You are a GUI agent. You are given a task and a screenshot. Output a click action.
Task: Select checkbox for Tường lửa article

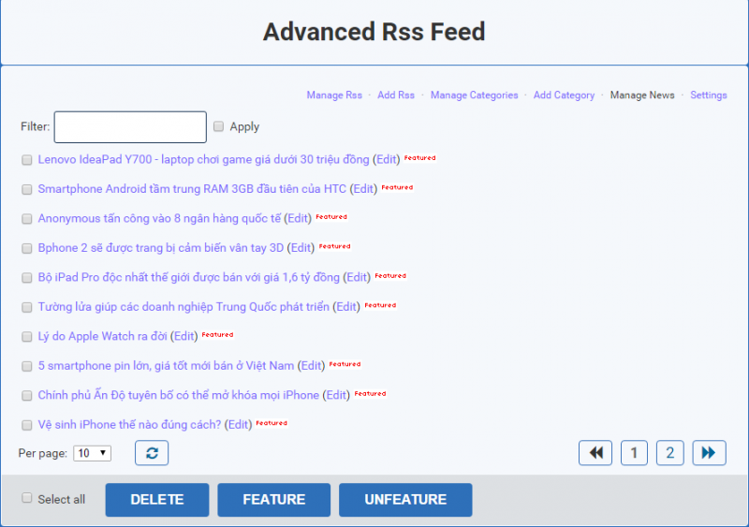27,307
